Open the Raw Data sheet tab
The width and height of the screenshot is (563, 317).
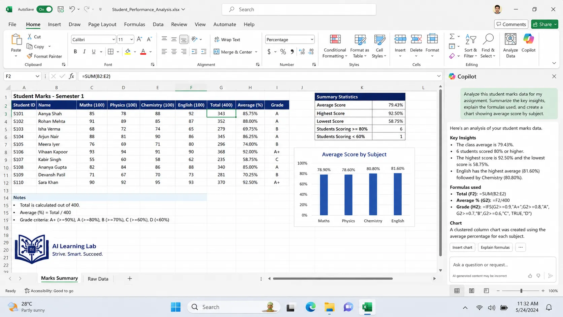(x=98, y=279)
